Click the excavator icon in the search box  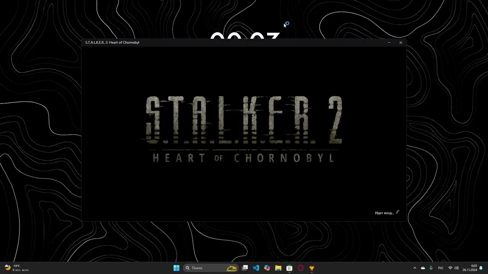(232, 268)
